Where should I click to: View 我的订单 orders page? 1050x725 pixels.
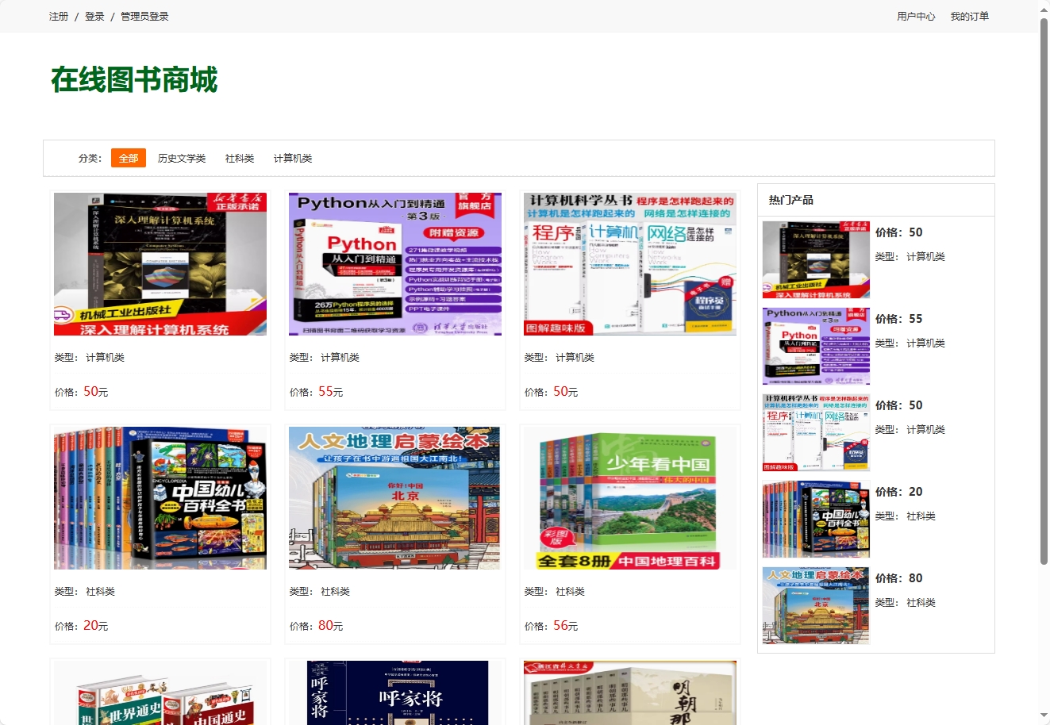coord(969,16)
